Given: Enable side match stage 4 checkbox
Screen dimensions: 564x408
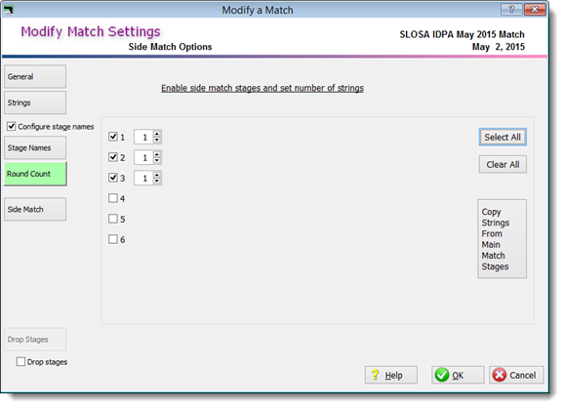Looking at the screenshot, I should (x=113, y=198).
